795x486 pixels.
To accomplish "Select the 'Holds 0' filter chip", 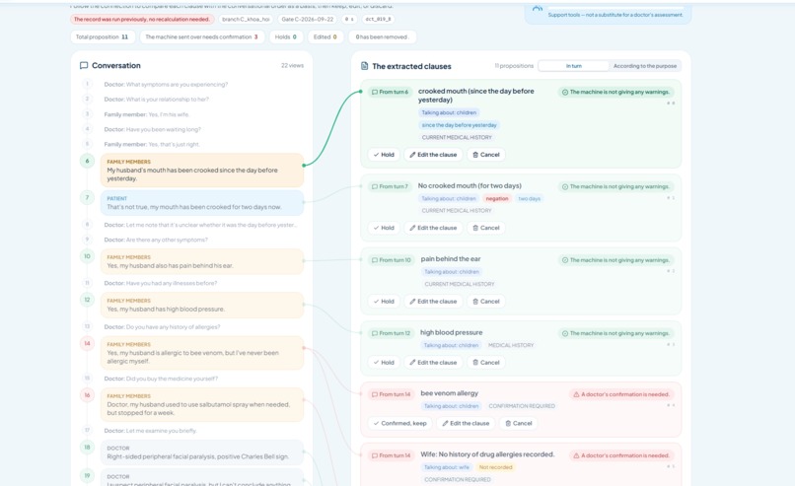I will (x=286, y=37).
